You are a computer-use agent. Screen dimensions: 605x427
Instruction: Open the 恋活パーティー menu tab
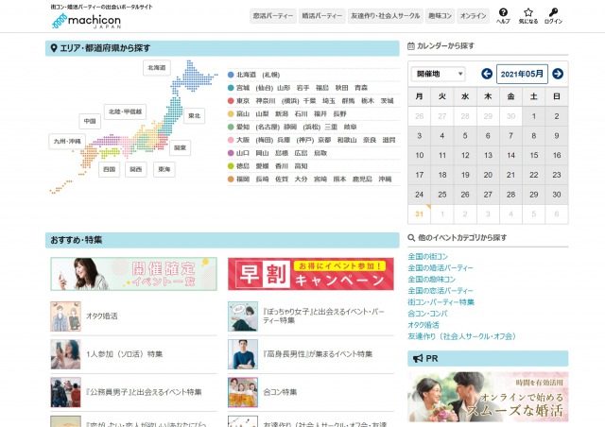click(x=273, y=16)
